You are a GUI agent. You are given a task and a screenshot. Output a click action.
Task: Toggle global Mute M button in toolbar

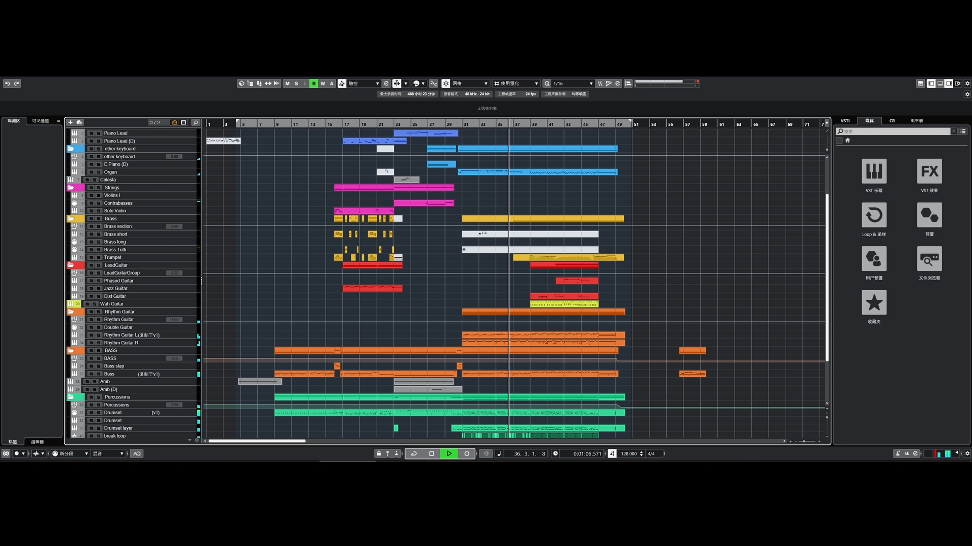(x=288, y=83)
